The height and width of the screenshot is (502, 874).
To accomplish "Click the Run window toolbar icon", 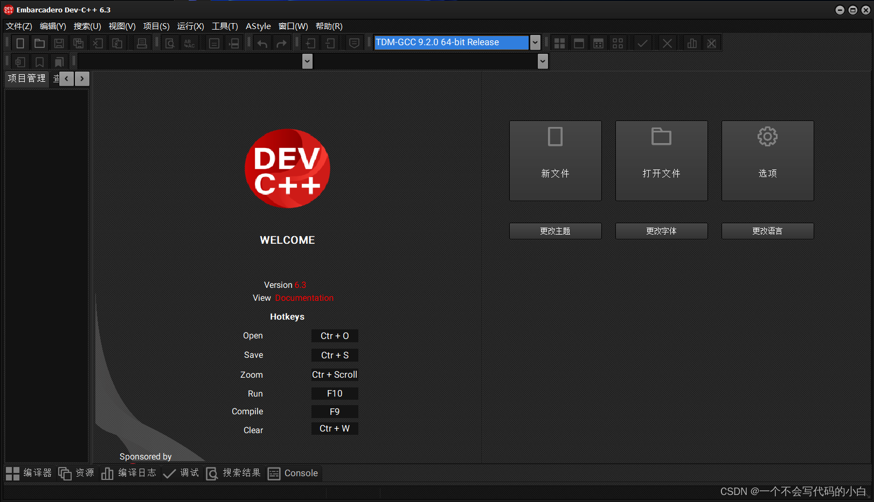I will click(x=579, y=44).
